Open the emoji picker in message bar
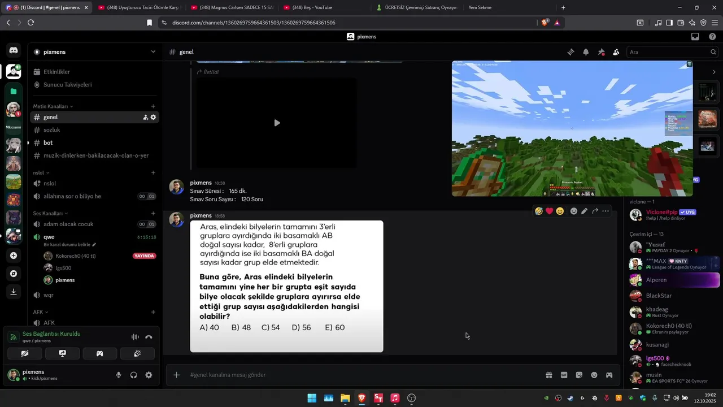Image resolution: width=723 pixels, height=407 pixels. tap(594, 375)
